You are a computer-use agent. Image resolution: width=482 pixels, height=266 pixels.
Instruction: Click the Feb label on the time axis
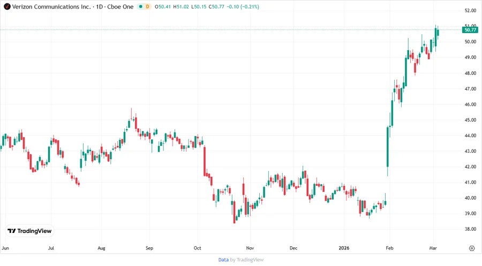(389, 248)
